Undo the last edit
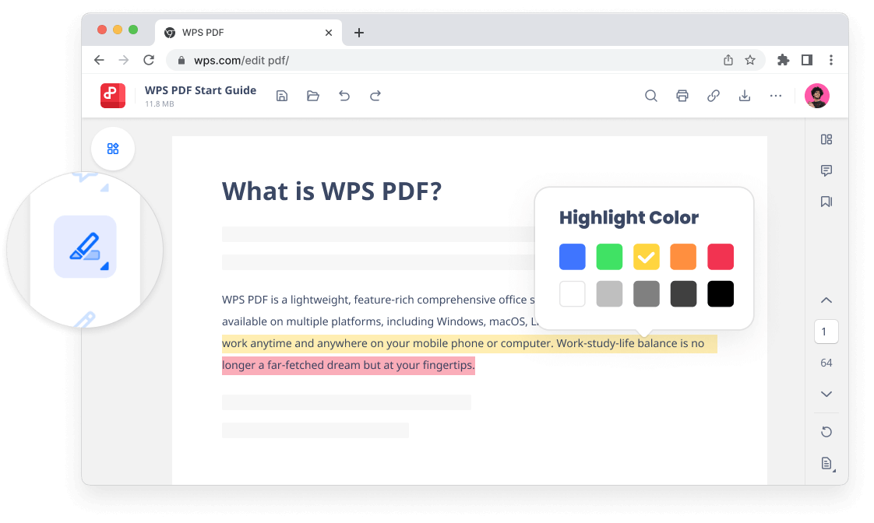Image resolution: width=874 pixels, height=523 pixels. pos(344,95)
